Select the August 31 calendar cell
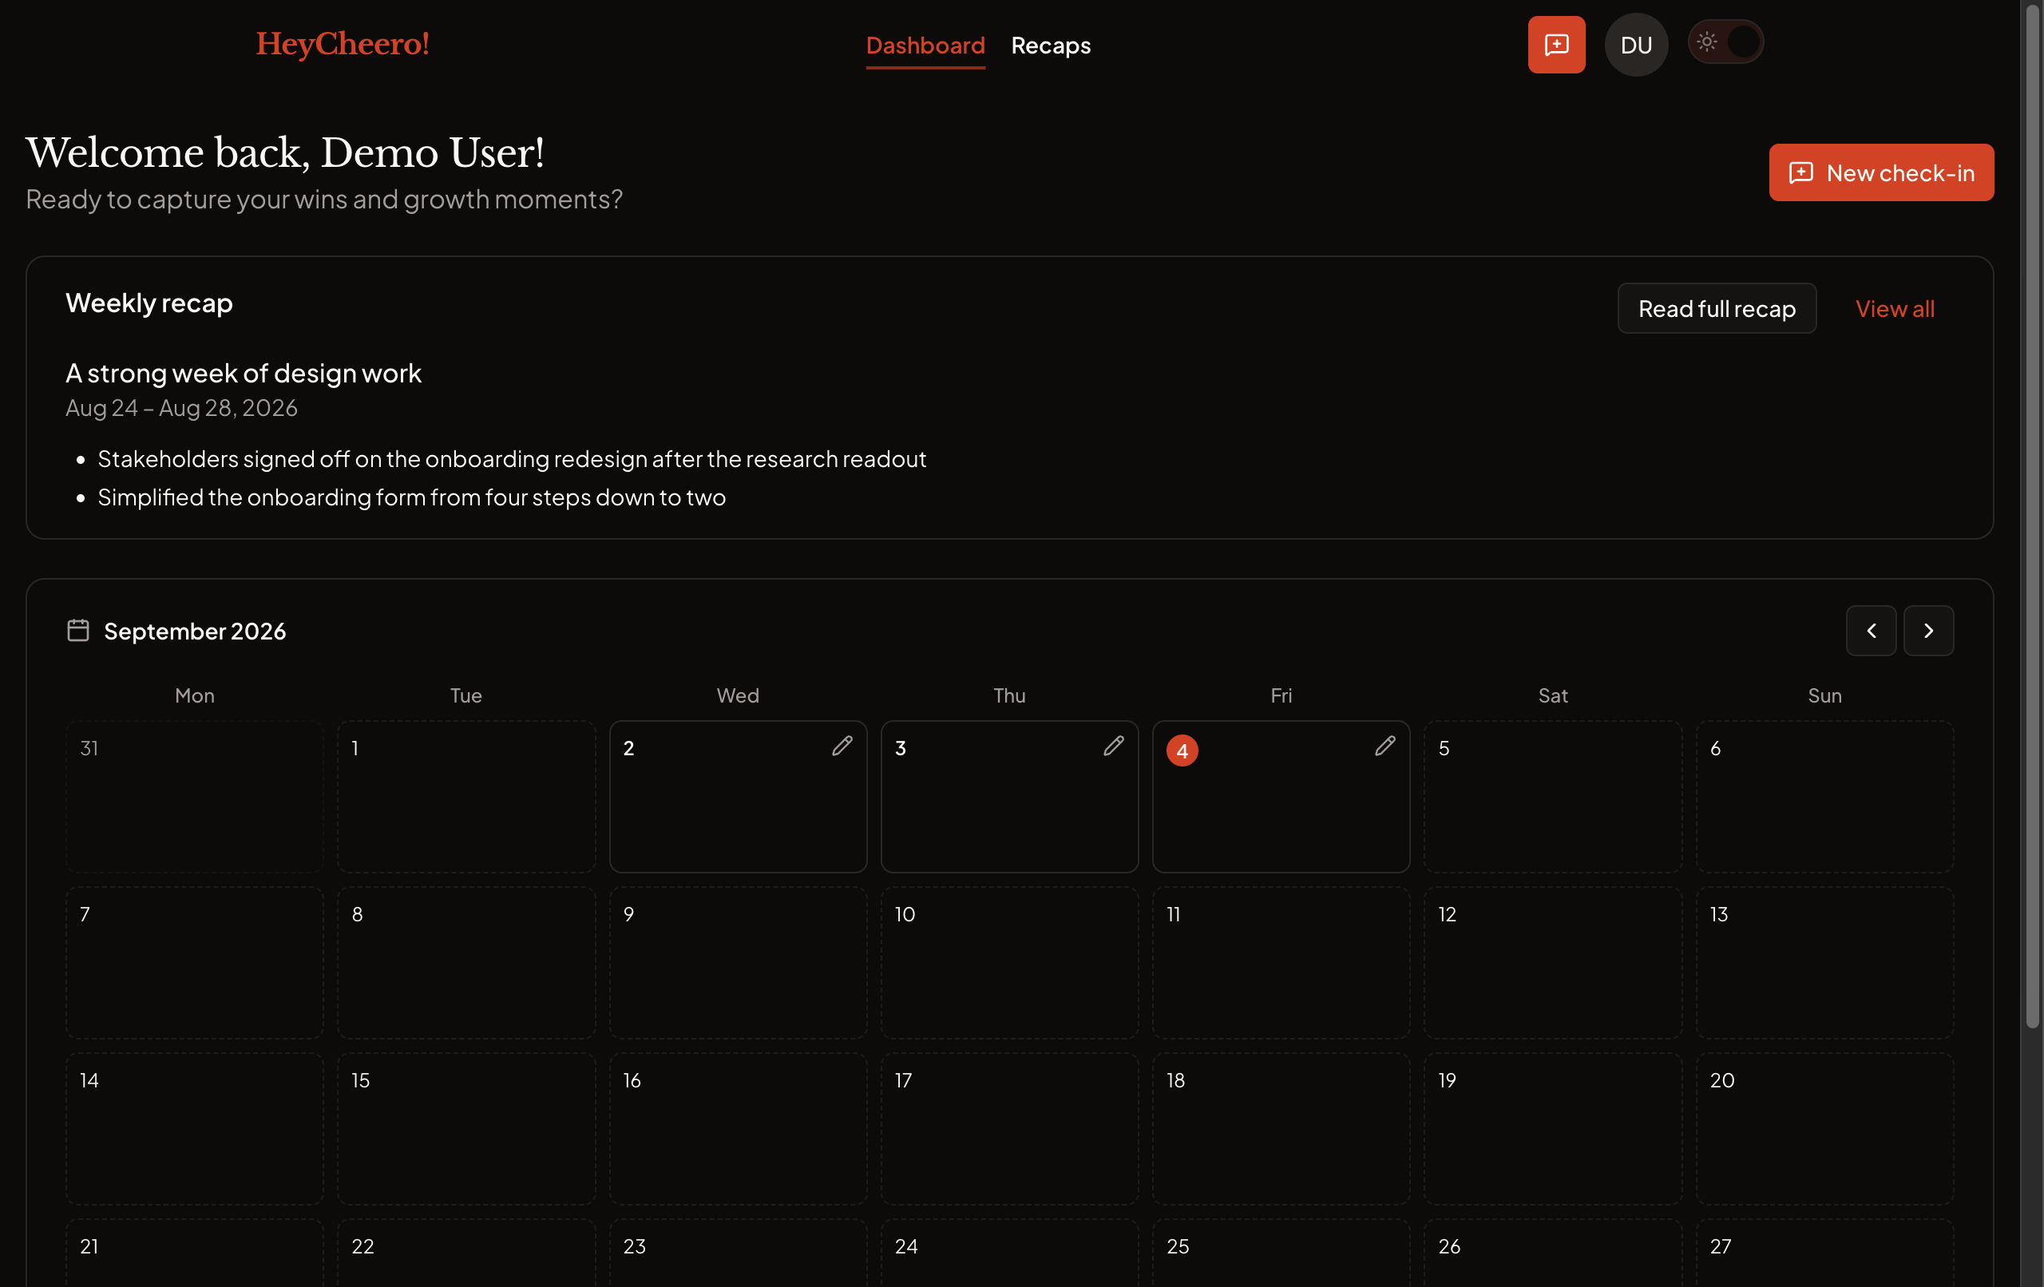2044x1287 pixels. click(x=194, y=796)
